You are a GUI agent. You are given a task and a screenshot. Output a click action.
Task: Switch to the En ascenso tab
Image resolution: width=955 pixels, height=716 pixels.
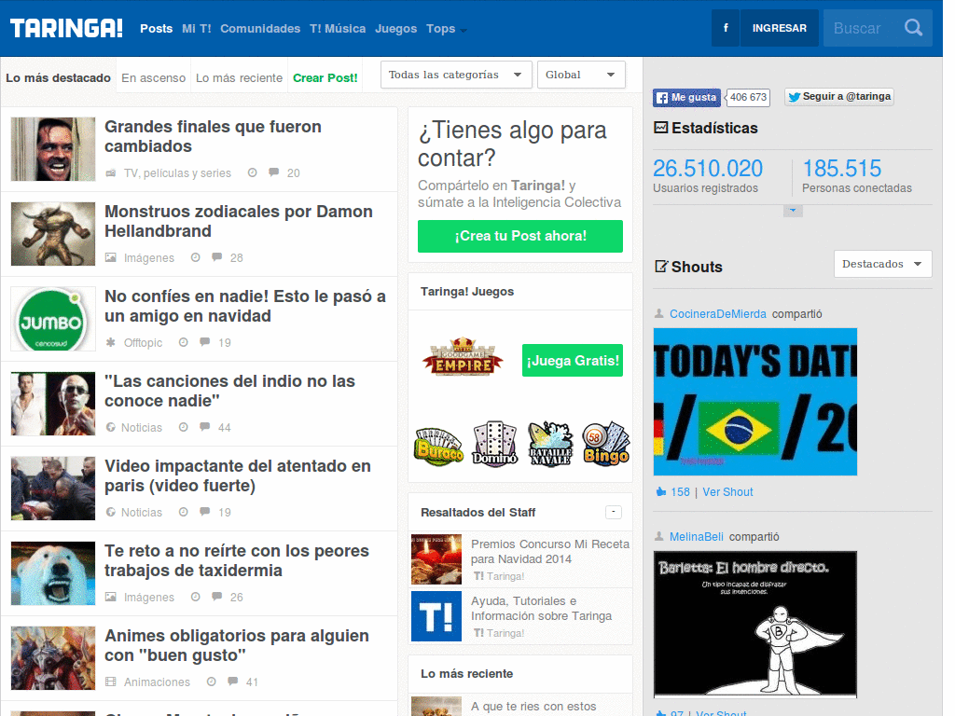pos(153,78)
